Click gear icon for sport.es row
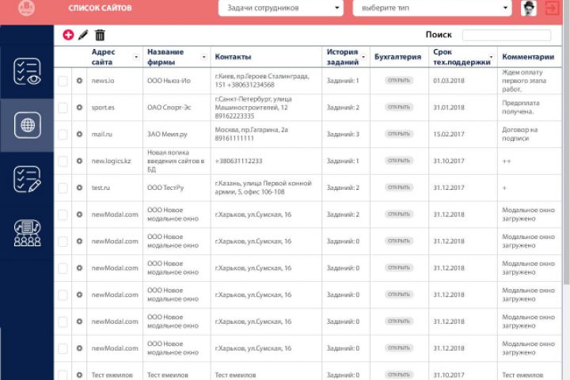The height and width of the screenshot is (380, 570). coord(79,108)
